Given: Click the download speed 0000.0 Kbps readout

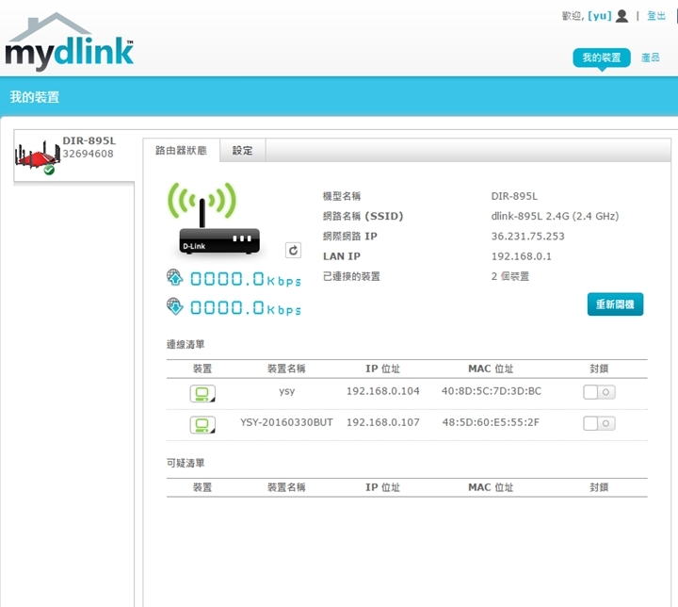Looking at the screenshot, I should (246, 308).
